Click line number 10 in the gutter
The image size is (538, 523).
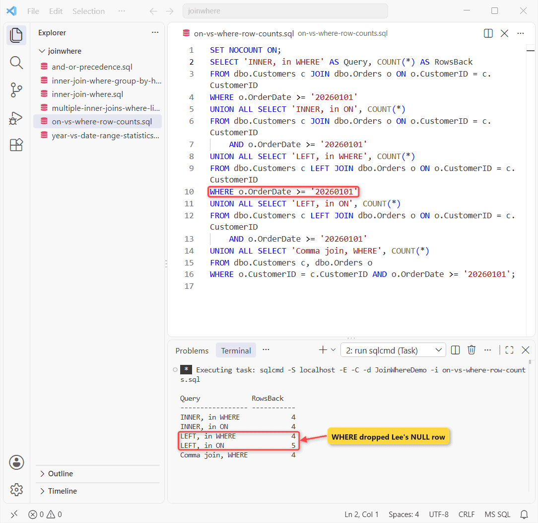189,192
